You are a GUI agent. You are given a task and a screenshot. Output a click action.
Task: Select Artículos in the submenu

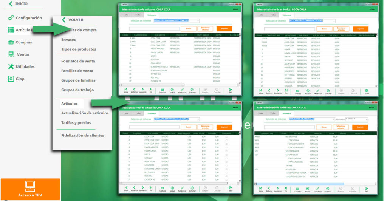point(70,104)
